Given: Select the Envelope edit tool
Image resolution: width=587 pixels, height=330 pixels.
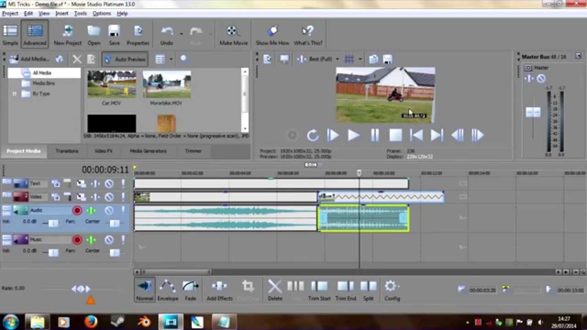Looking at the screenshot, I should coord(168,290).
